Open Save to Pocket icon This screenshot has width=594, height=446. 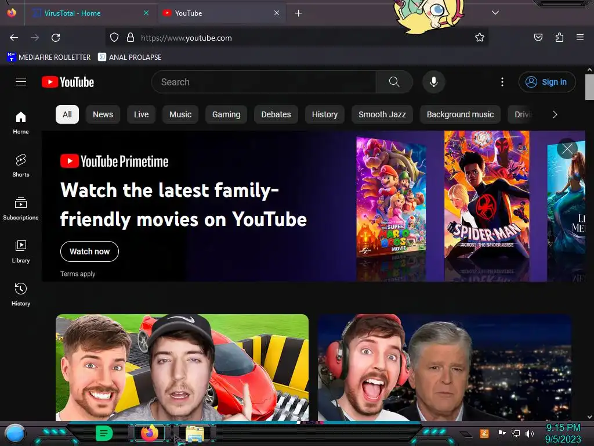(538, 37)
